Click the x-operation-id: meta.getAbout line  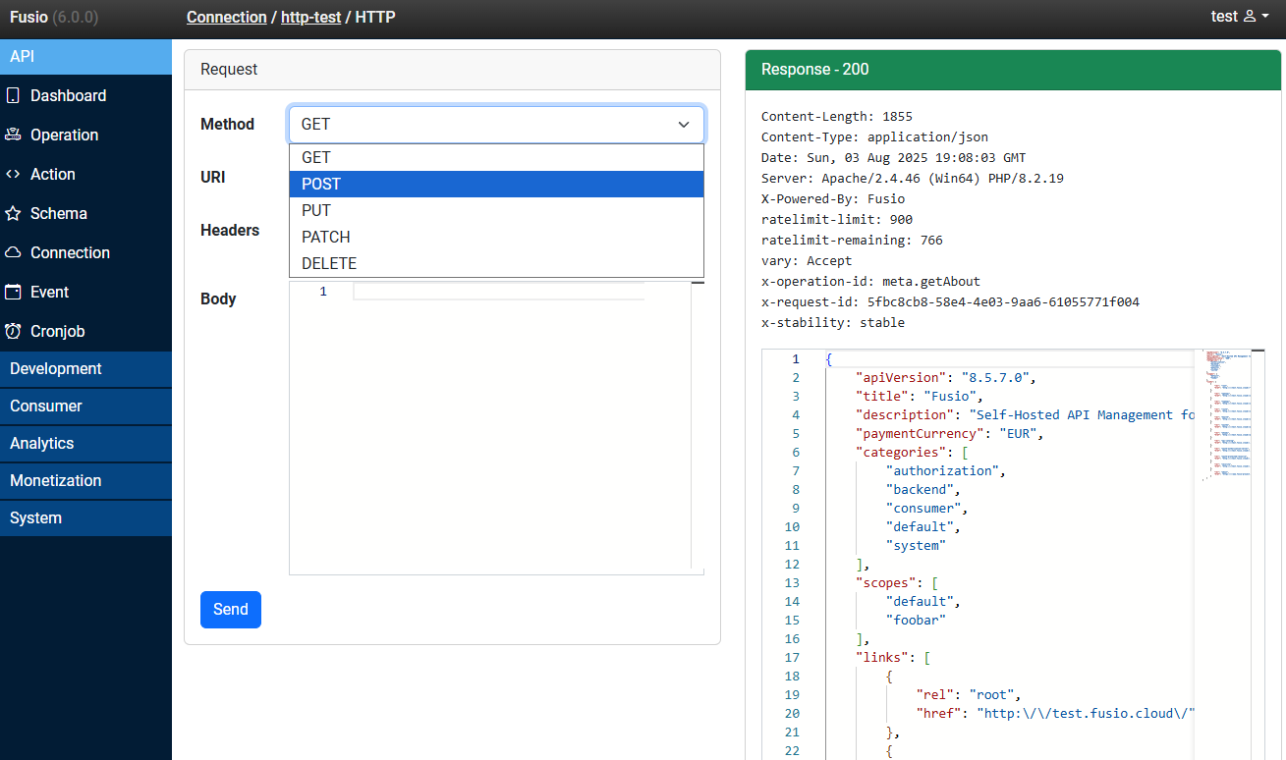870,281
